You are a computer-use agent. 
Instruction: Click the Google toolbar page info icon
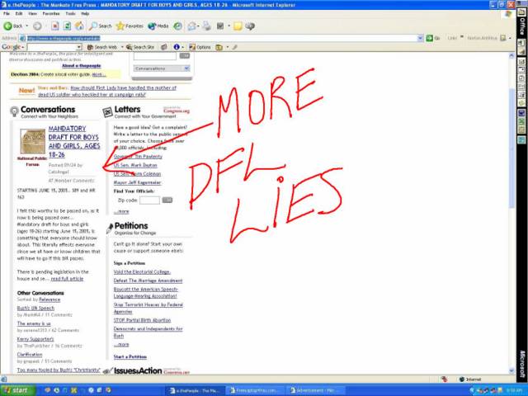click(177, 47)
